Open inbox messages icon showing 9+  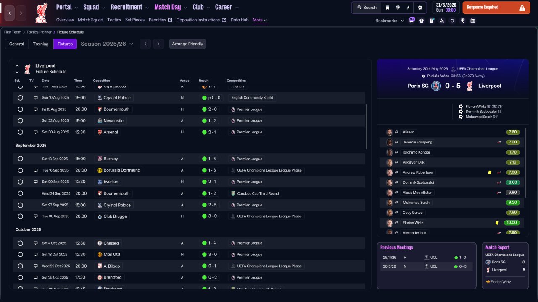pos(411,20)
